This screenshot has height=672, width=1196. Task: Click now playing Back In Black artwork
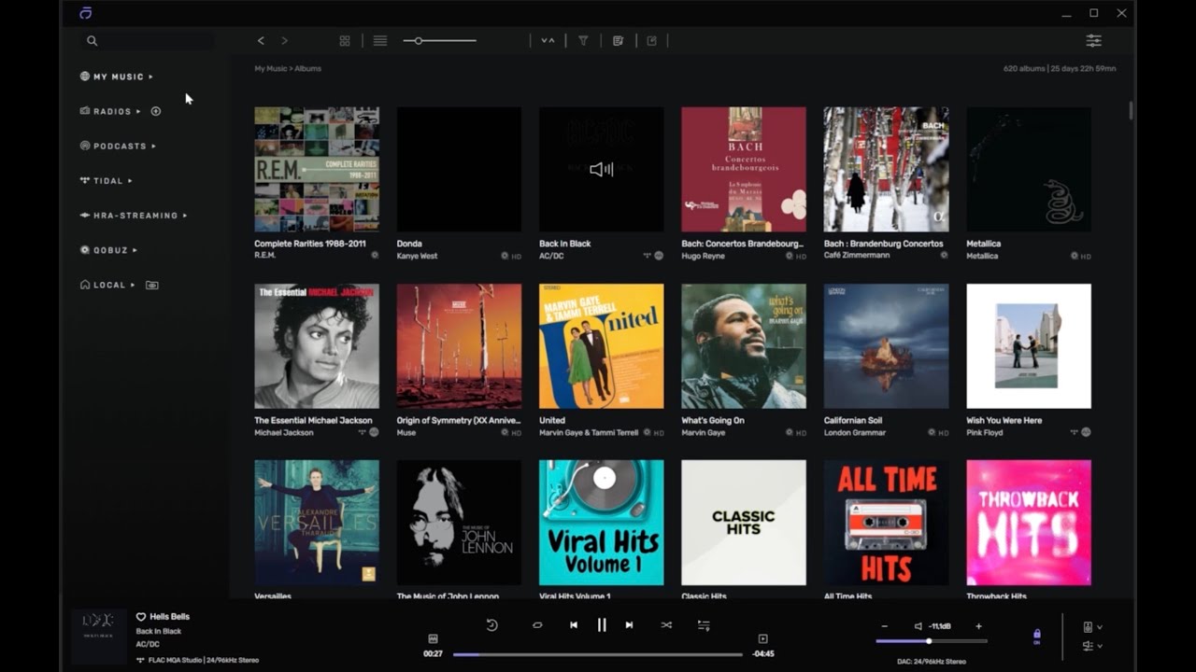point(99,637)
